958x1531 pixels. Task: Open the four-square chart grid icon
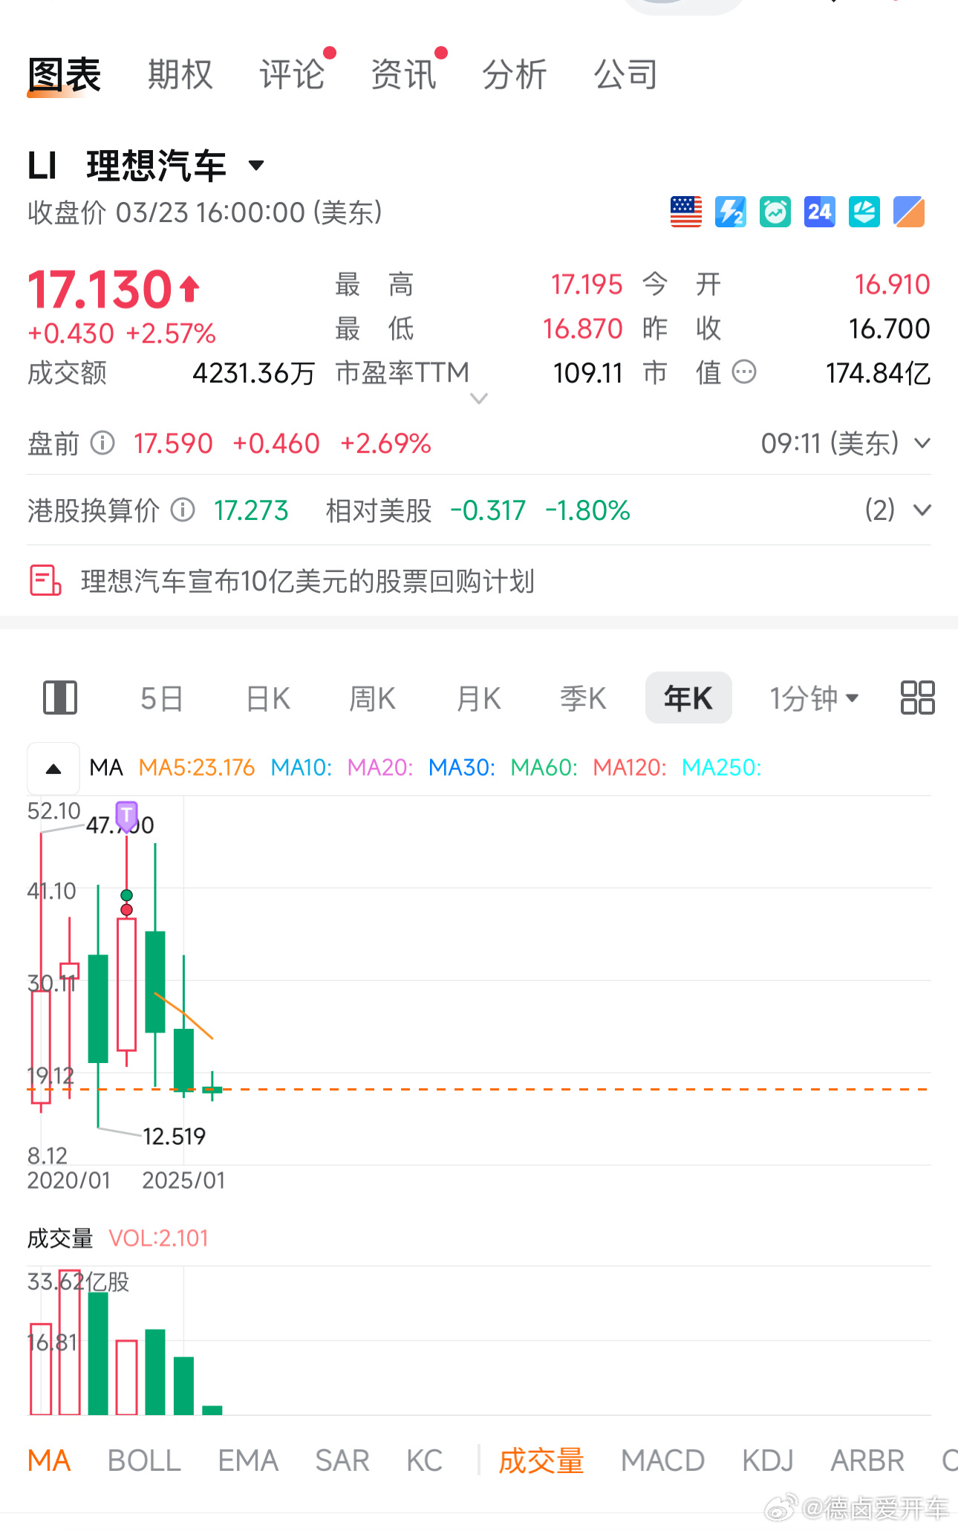[917, 698]
